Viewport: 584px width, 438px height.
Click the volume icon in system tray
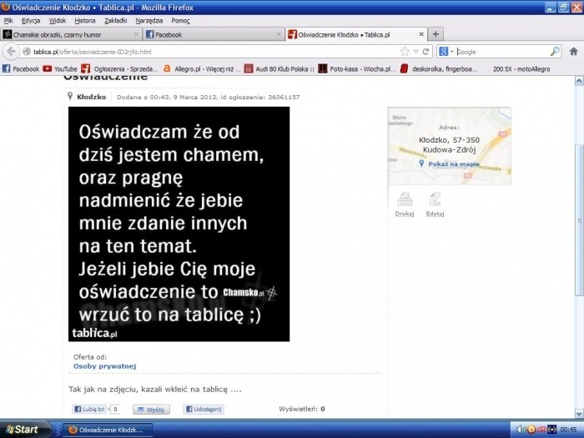pos(521,429)
